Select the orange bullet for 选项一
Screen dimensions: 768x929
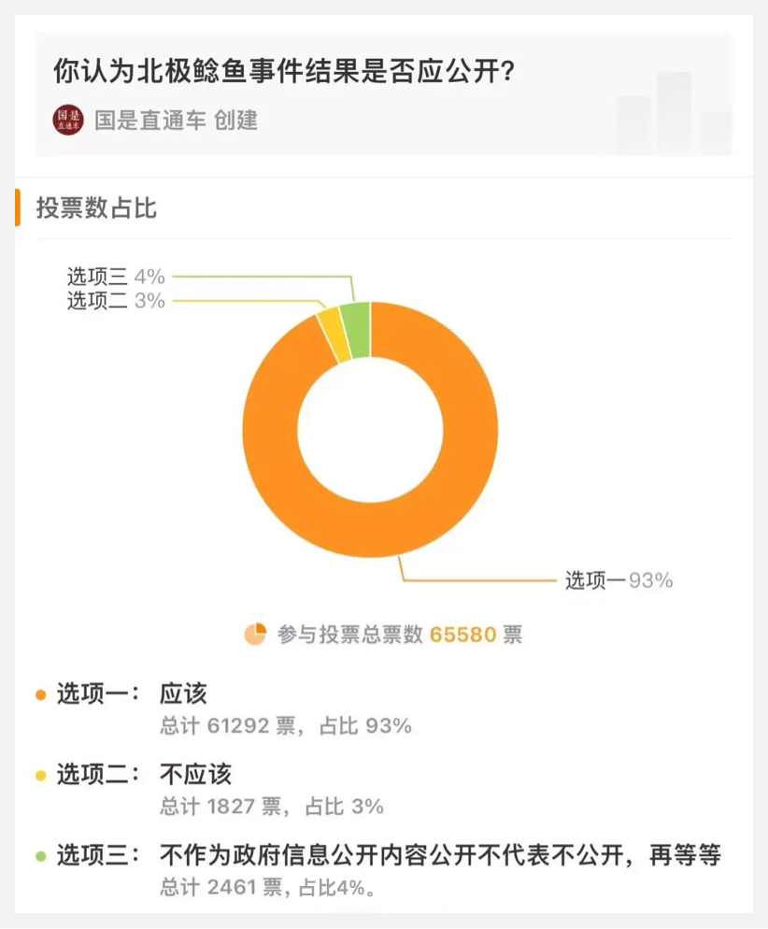pyautogui.click(x=41, y=695)
